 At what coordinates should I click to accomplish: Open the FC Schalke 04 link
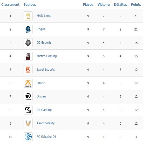pyautogui.click(x=46, y=137)
